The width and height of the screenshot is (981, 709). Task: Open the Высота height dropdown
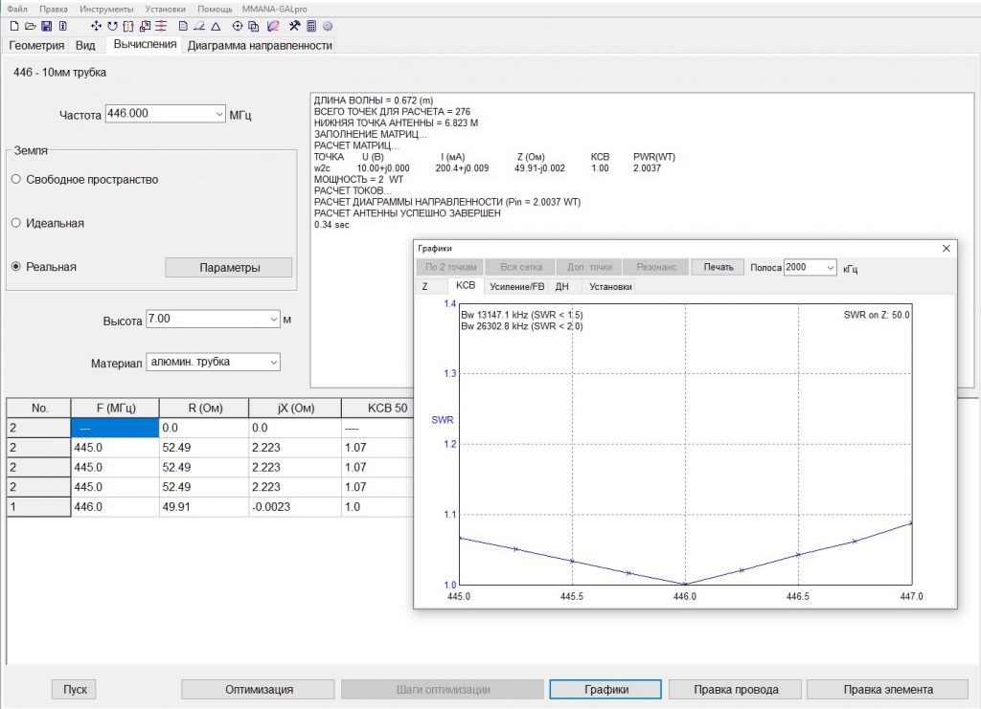pos(273,319)
